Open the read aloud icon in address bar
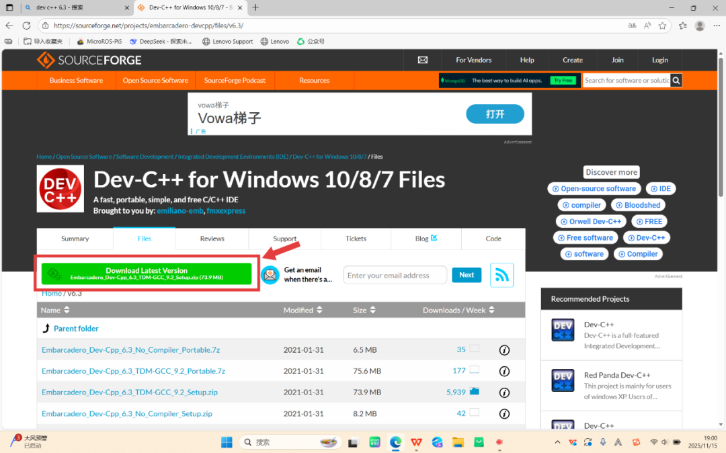726x453 pixels. pyautogui.click(x=647, y=26)
